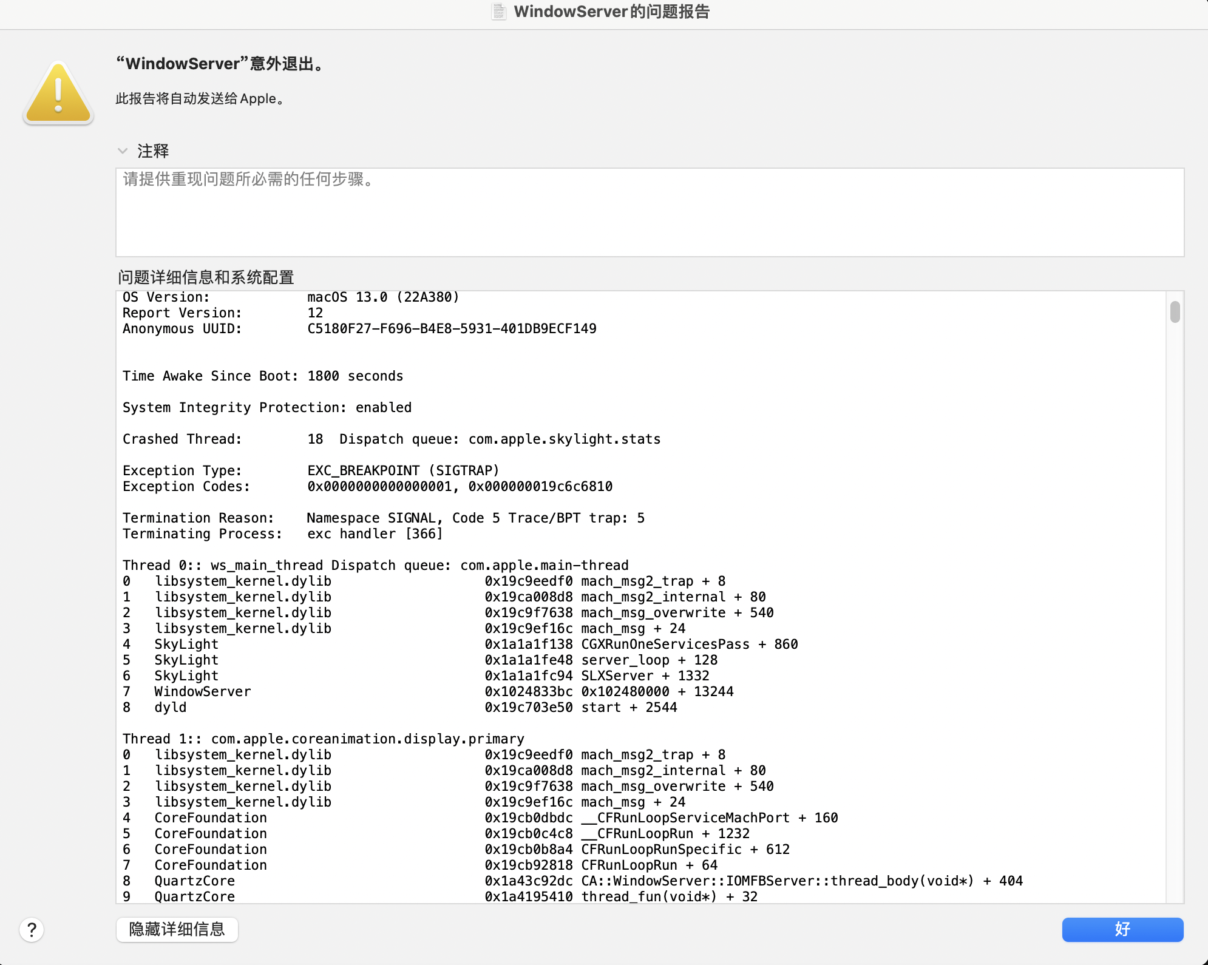The width and height of the screenshot is (1208, 965).
Task: Click the EXC_BREAKPOINT (SIGTRAP) exception type text
Action: pyautogui.click(x=403, y=470)
